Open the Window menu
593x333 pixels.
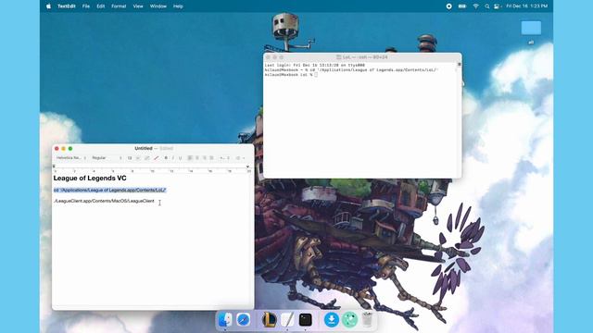click(x=158, y=6)
